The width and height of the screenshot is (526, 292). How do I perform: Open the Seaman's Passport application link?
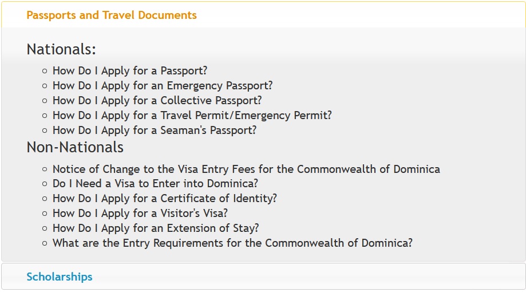155,131
